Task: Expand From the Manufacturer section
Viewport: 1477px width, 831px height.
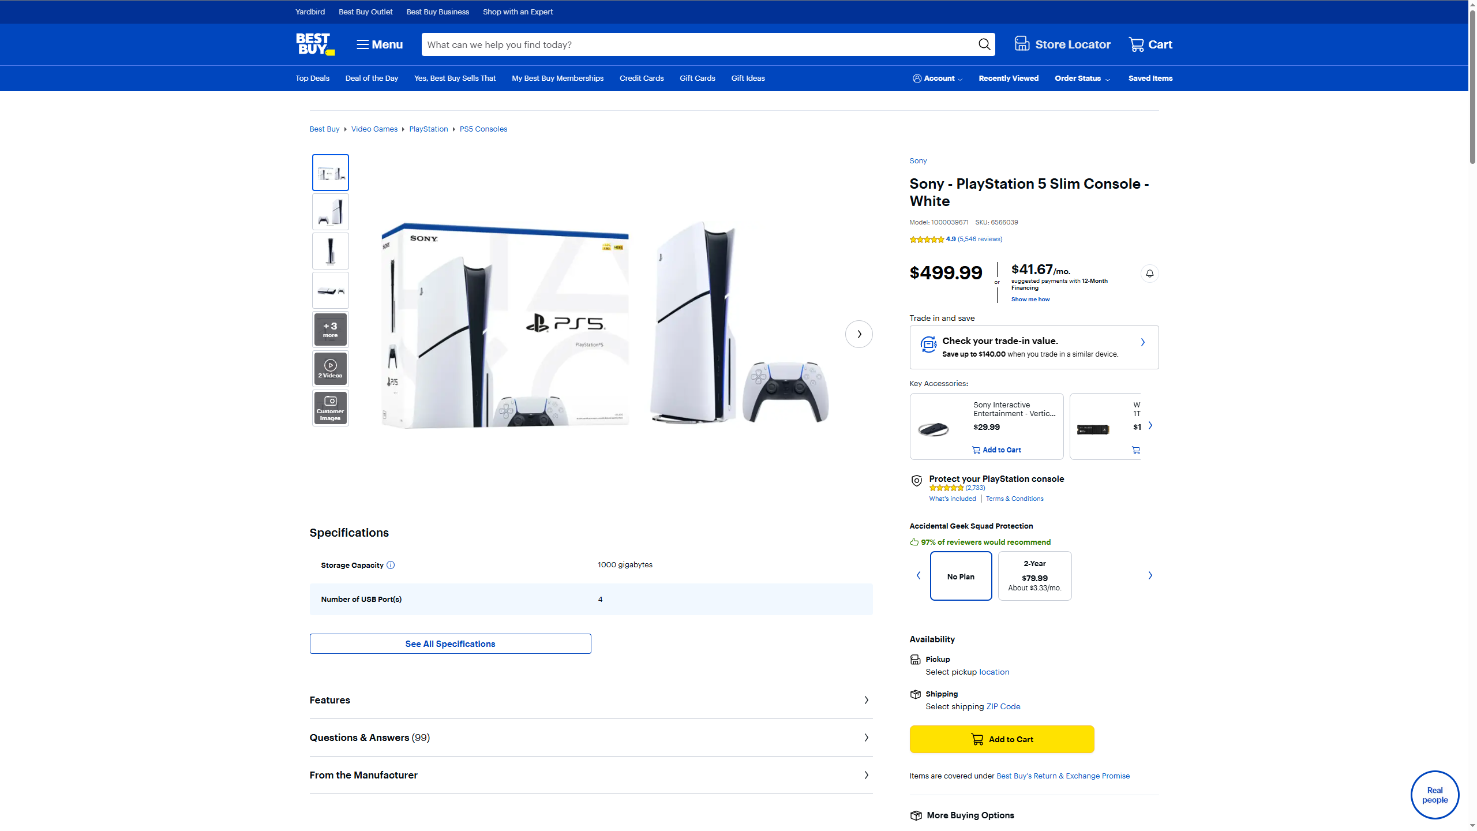Action: click(x=591, y=776)
